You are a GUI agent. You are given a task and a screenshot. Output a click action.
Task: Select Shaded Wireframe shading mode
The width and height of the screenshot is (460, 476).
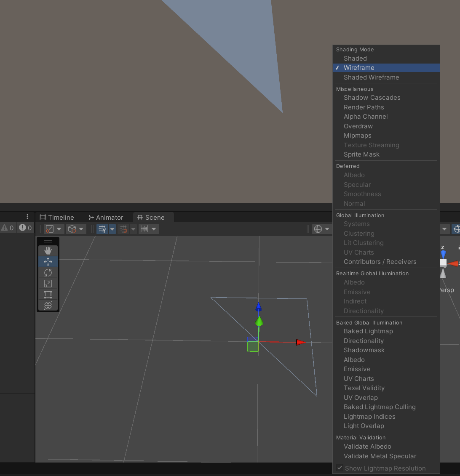click(x=371, y=77)
